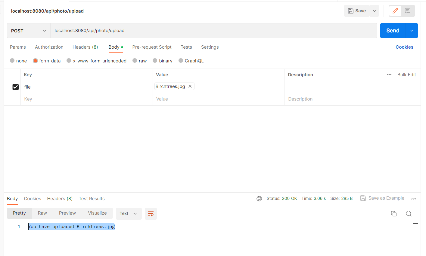426x256 pixels.
Task: Switch to Pretty response view
Action: (19, 213)
